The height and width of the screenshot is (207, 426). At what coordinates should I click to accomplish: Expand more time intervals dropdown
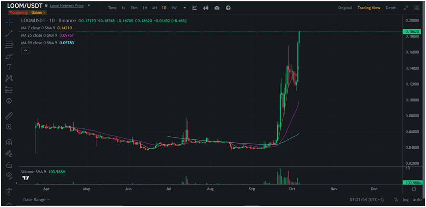pos(185,8)
